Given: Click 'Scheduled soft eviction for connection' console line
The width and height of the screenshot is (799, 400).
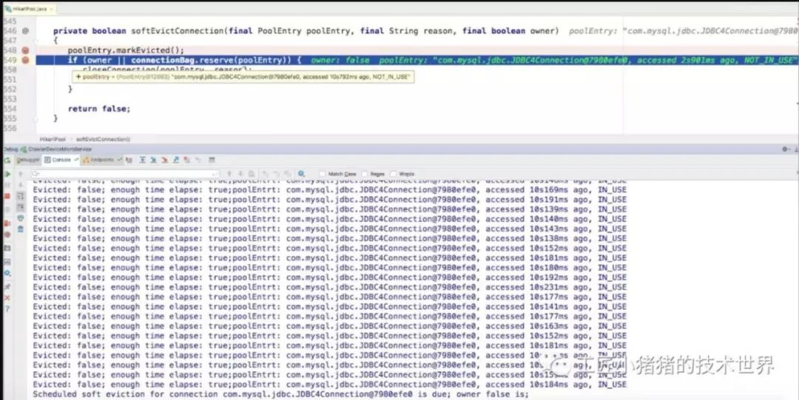Looking at the screenshot, I should tap(281, 394).
